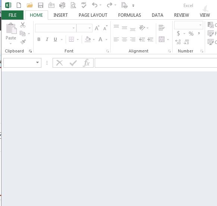Open the number format dropdown
Image resolution: width=217 pixels, height=206 pixels.
coord(200,25)
